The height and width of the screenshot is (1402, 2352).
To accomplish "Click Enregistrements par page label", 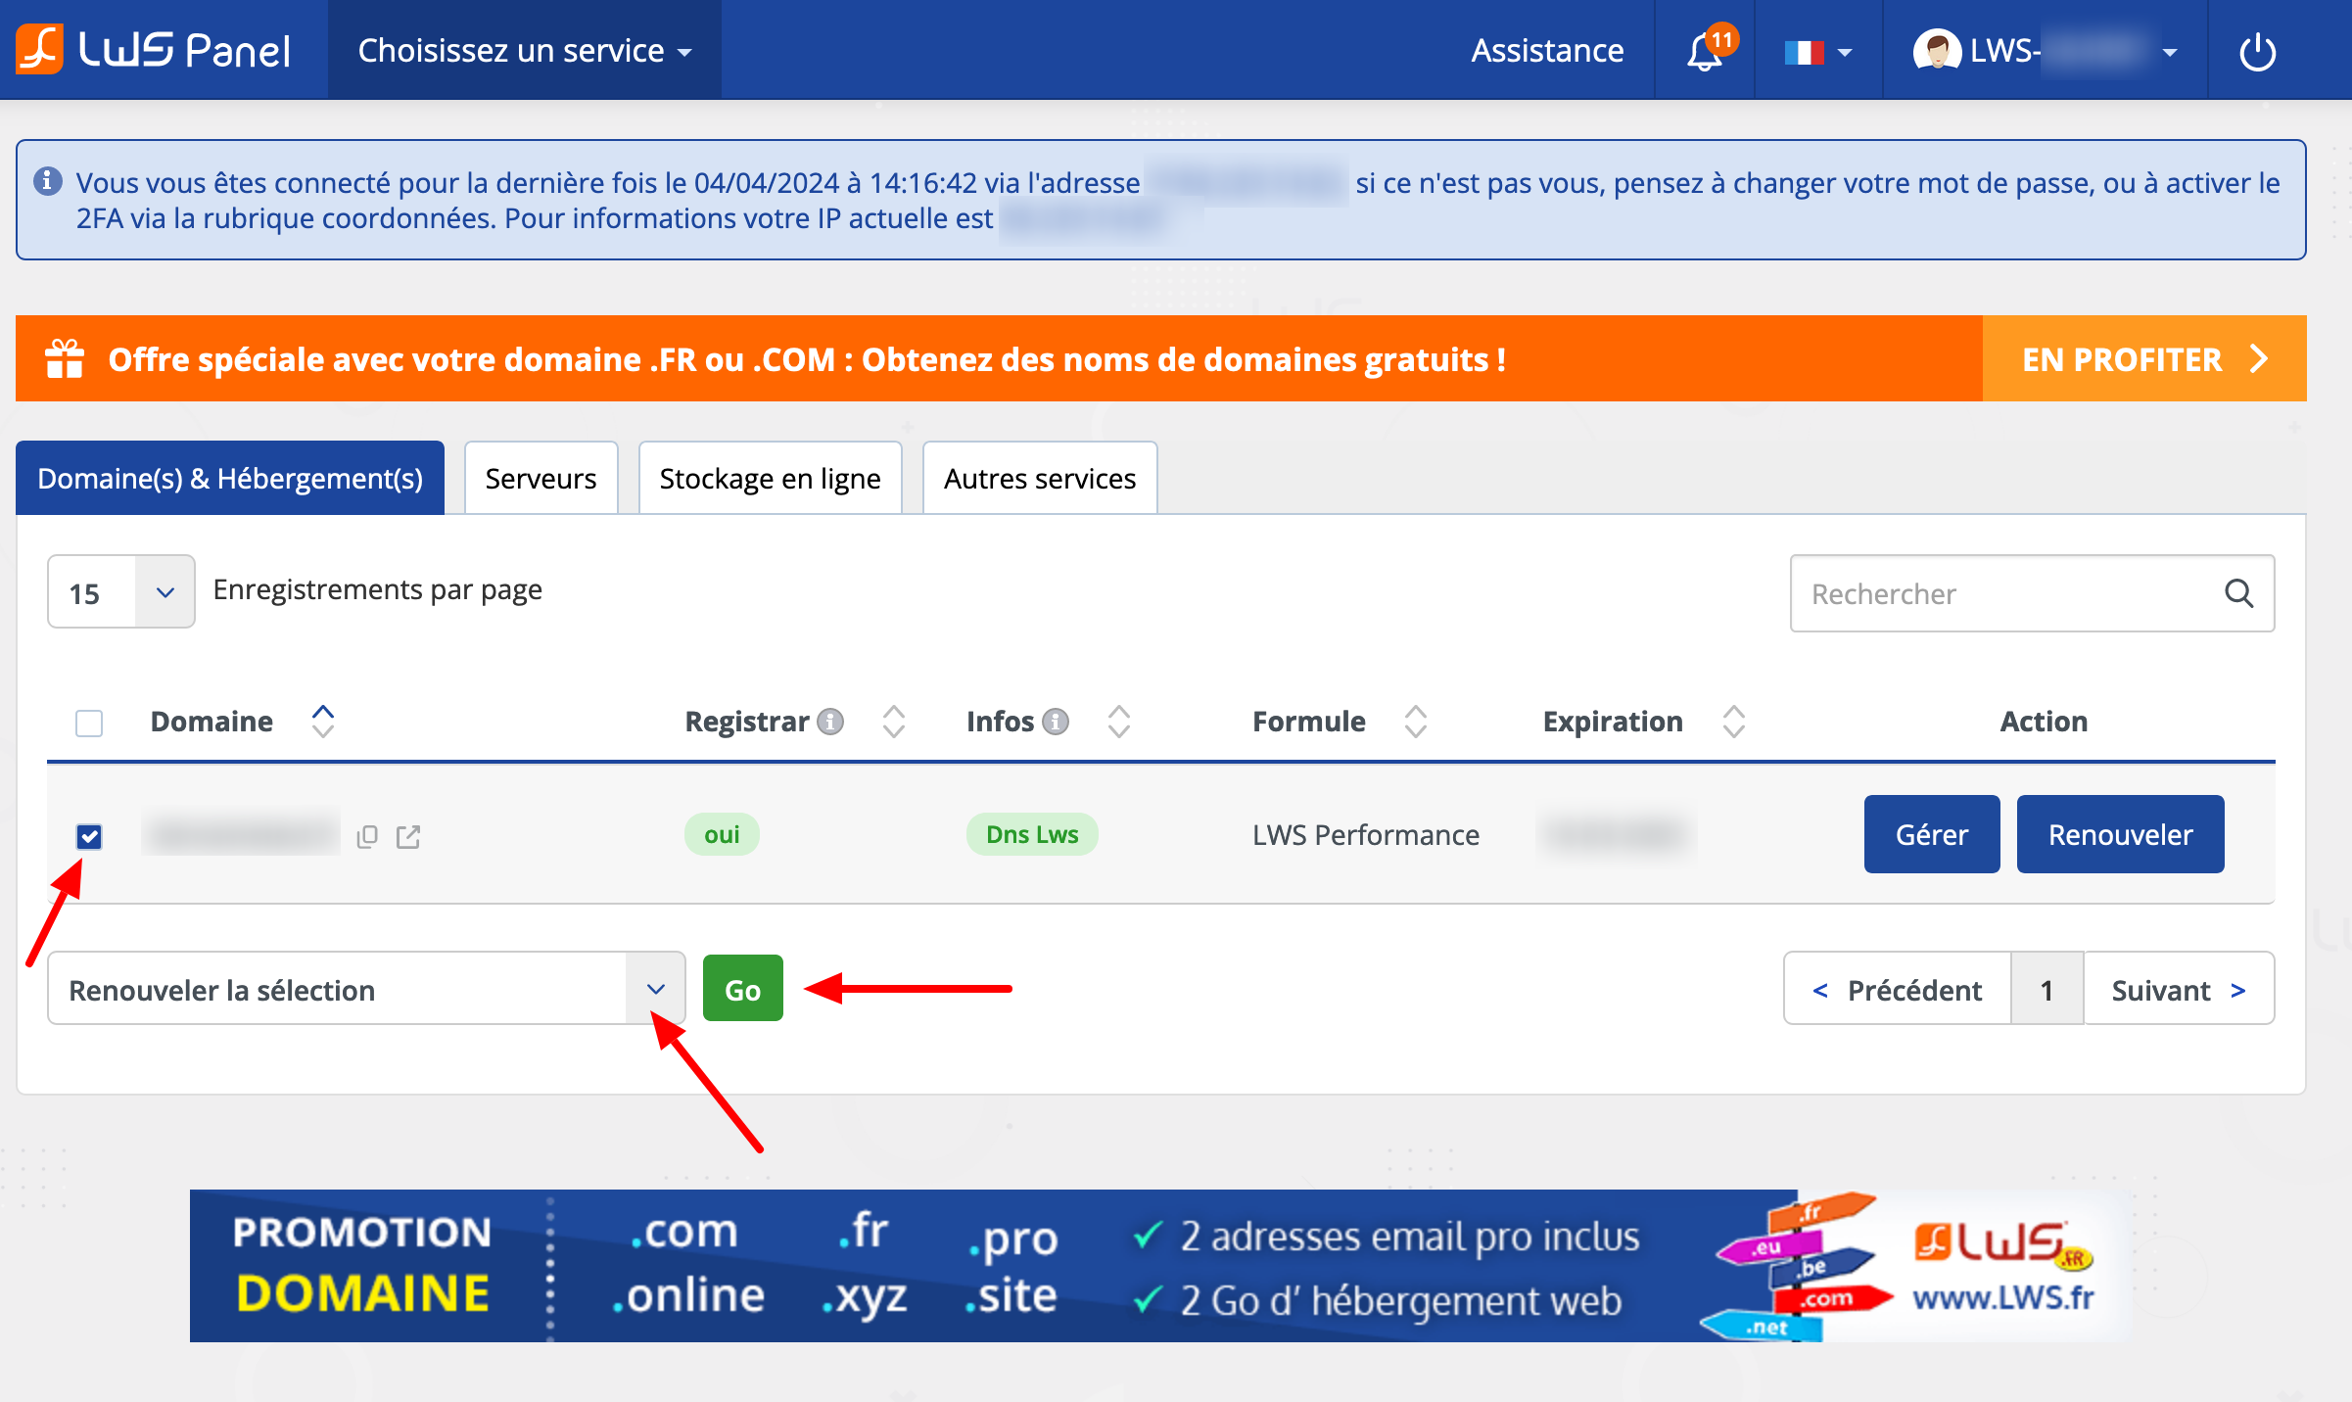I will tap(378, 590).
